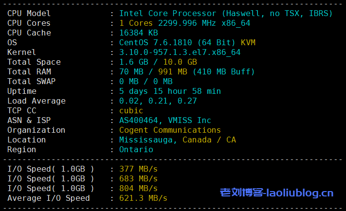Click the TCP CC cubic value
The image size is (346, 211).
pyautogui.click(x=131, y=111)
